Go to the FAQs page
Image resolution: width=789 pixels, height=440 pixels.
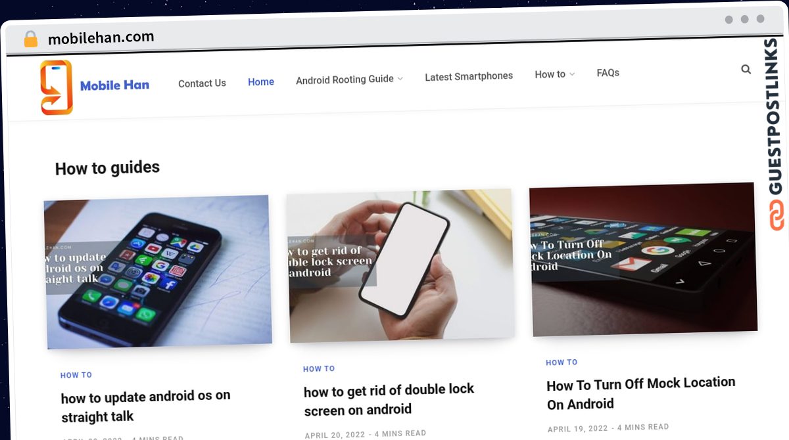(608, 73)
